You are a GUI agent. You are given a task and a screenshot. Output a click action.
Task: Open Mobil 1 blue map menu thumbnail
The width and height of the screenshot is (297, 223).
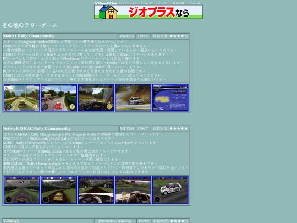(x=170, y=97)
